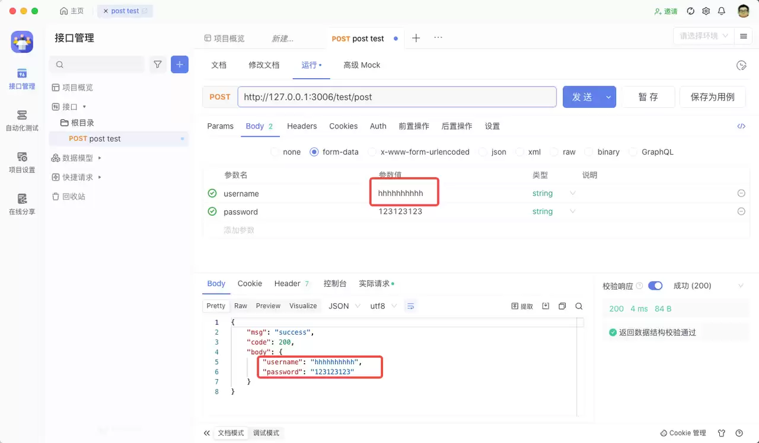
Task: Open the hamburger menu beside environment selector
Action: pyautogui.click(x=743, y=36)
